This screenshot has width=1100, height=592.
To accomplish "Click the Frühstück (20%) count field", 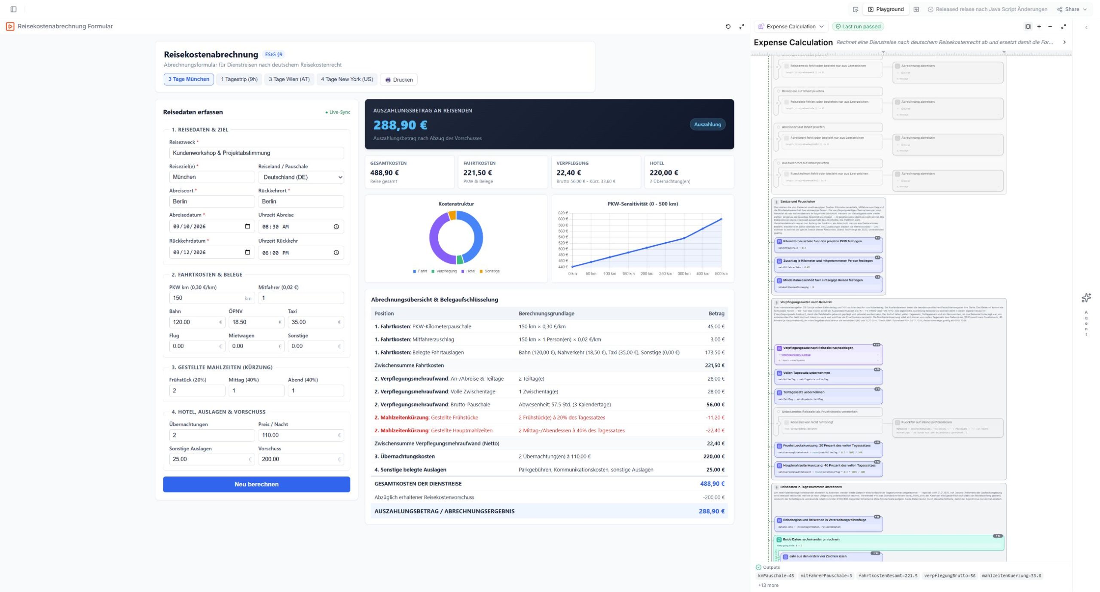I will 197,391.
